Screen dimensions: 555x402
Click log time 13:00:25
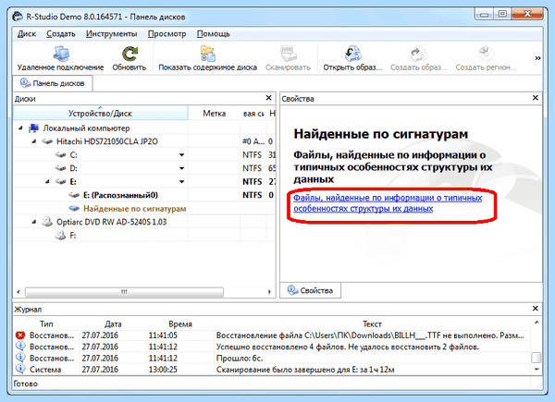click(163, 370)
